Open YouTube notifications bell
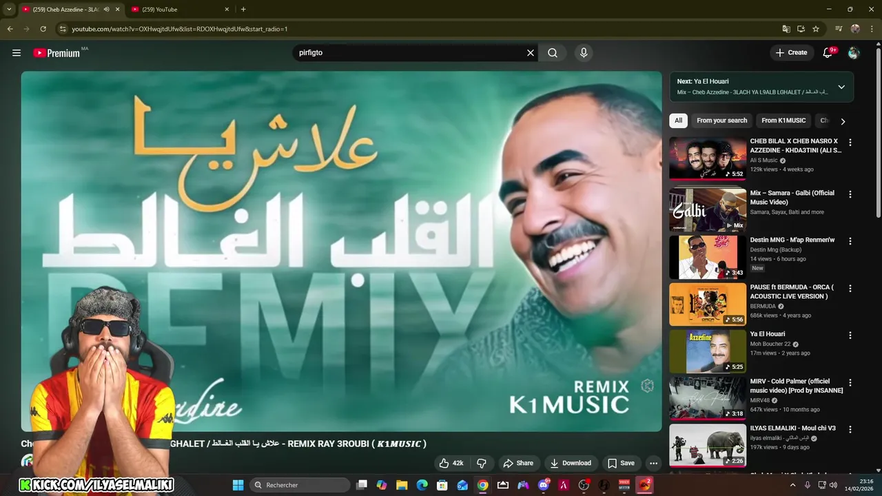The image size is (882, 496). click(x=828, y=52)
